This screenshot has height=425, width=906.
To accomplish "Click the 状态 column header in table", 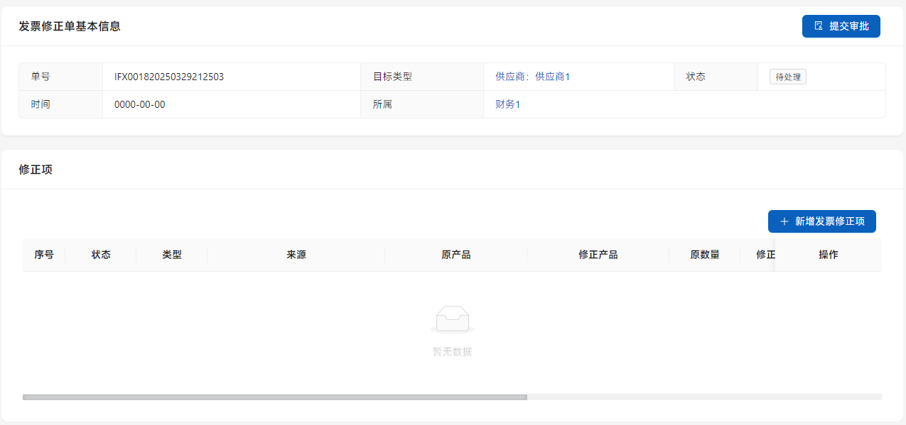I will pyautogui.click(x=101, y=255).
